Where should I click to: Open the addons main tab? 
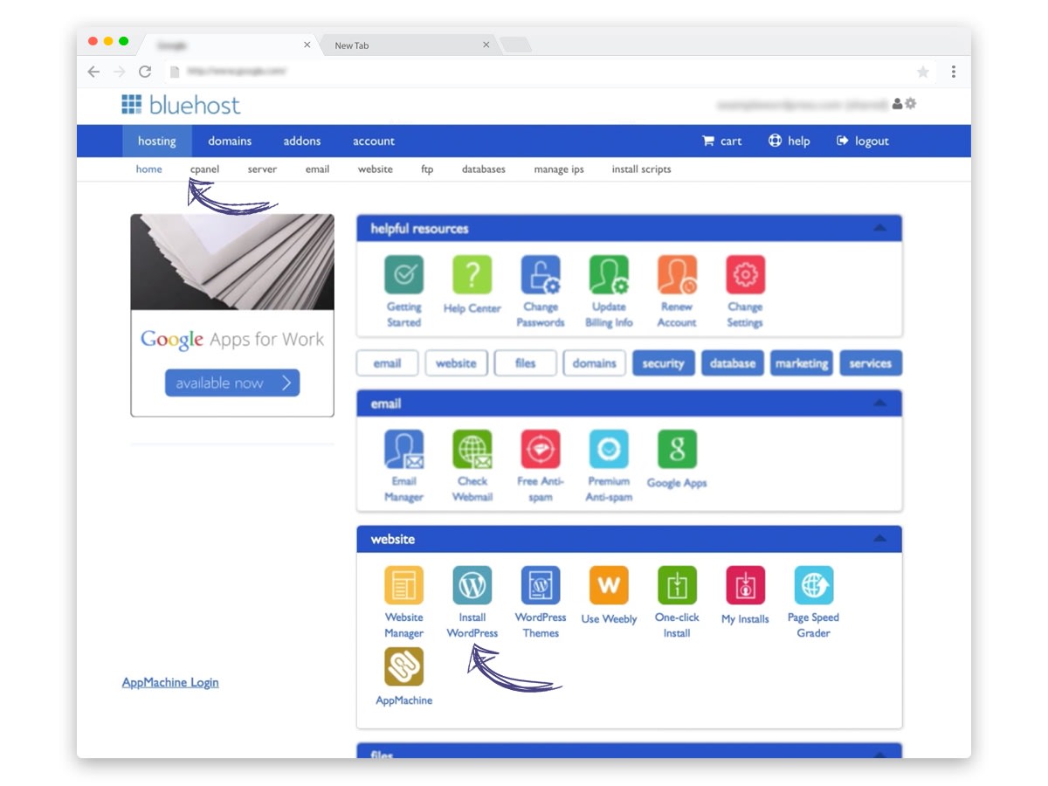click(302, 141)
